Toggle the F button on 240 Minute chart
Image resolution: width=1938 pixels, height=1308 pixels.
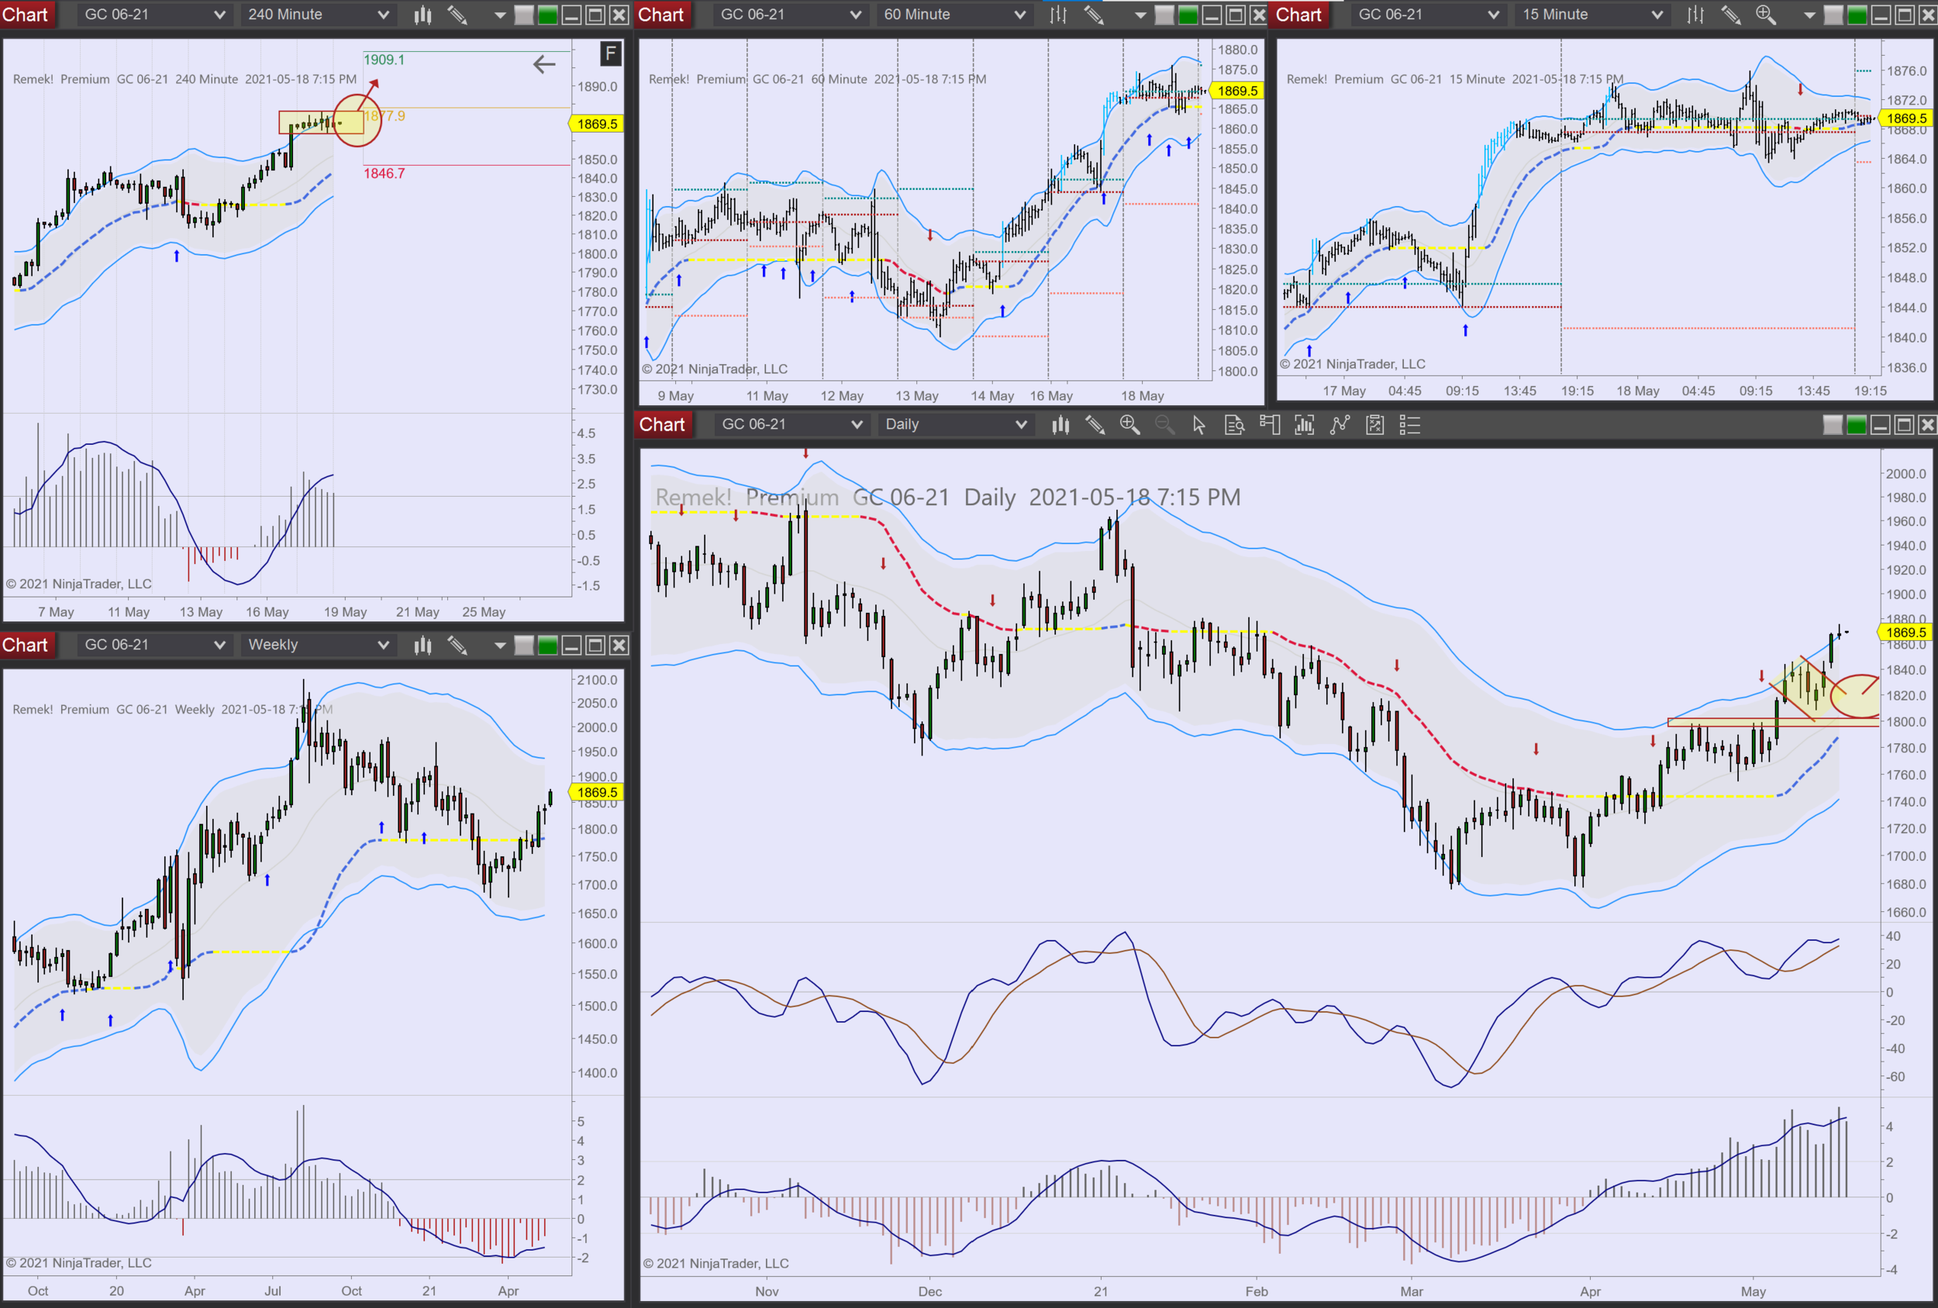tap(610, 54)
